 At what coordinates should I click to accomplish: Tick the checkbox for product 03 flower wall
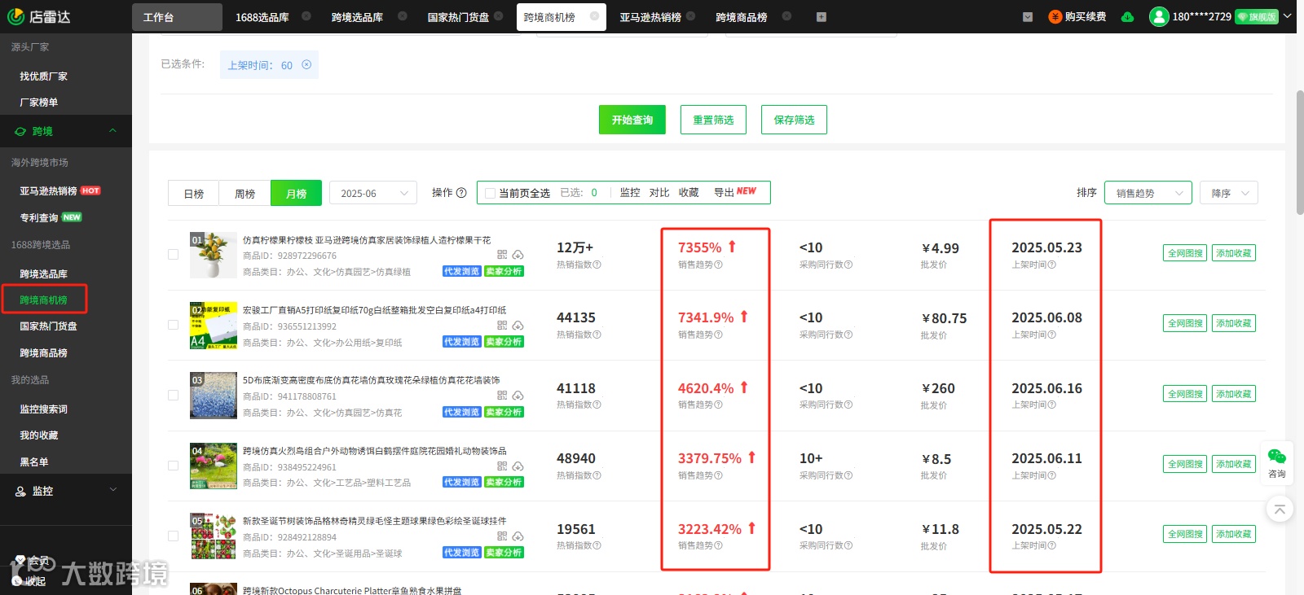173,395
